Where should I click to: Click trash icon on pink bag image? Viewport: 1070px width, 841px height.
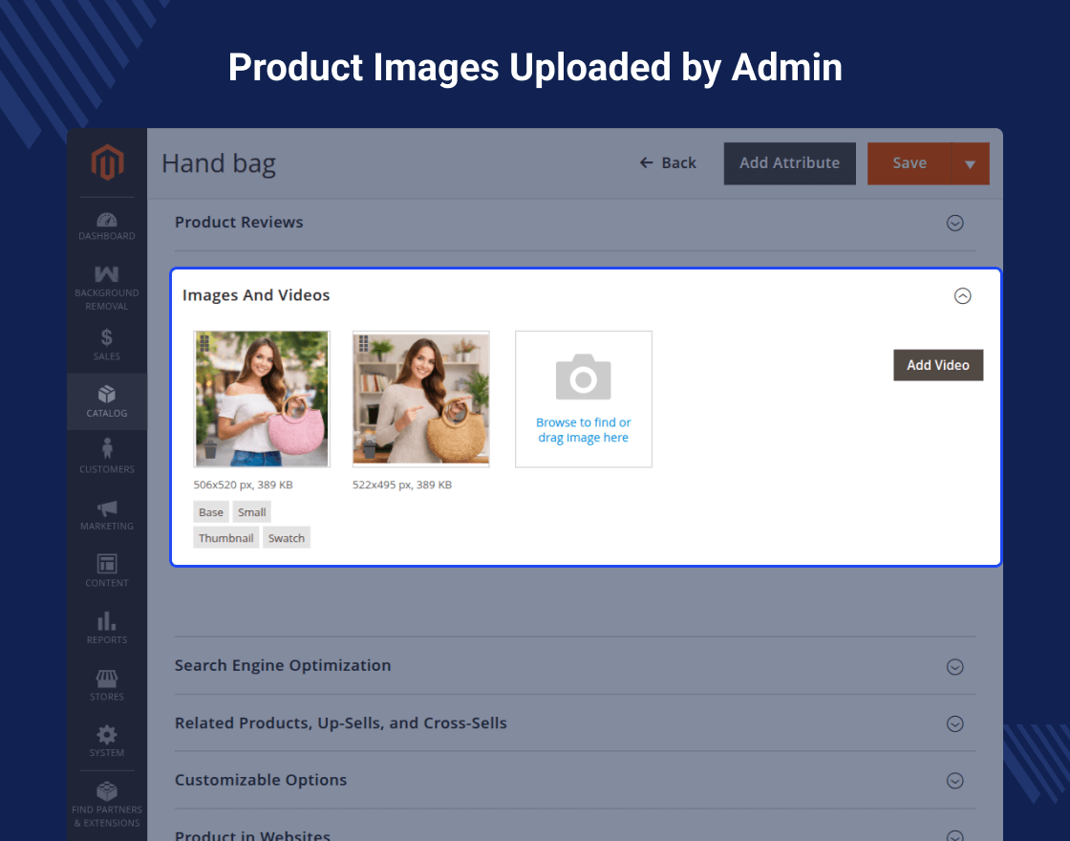pyautogui.click(x=209, y=450)
